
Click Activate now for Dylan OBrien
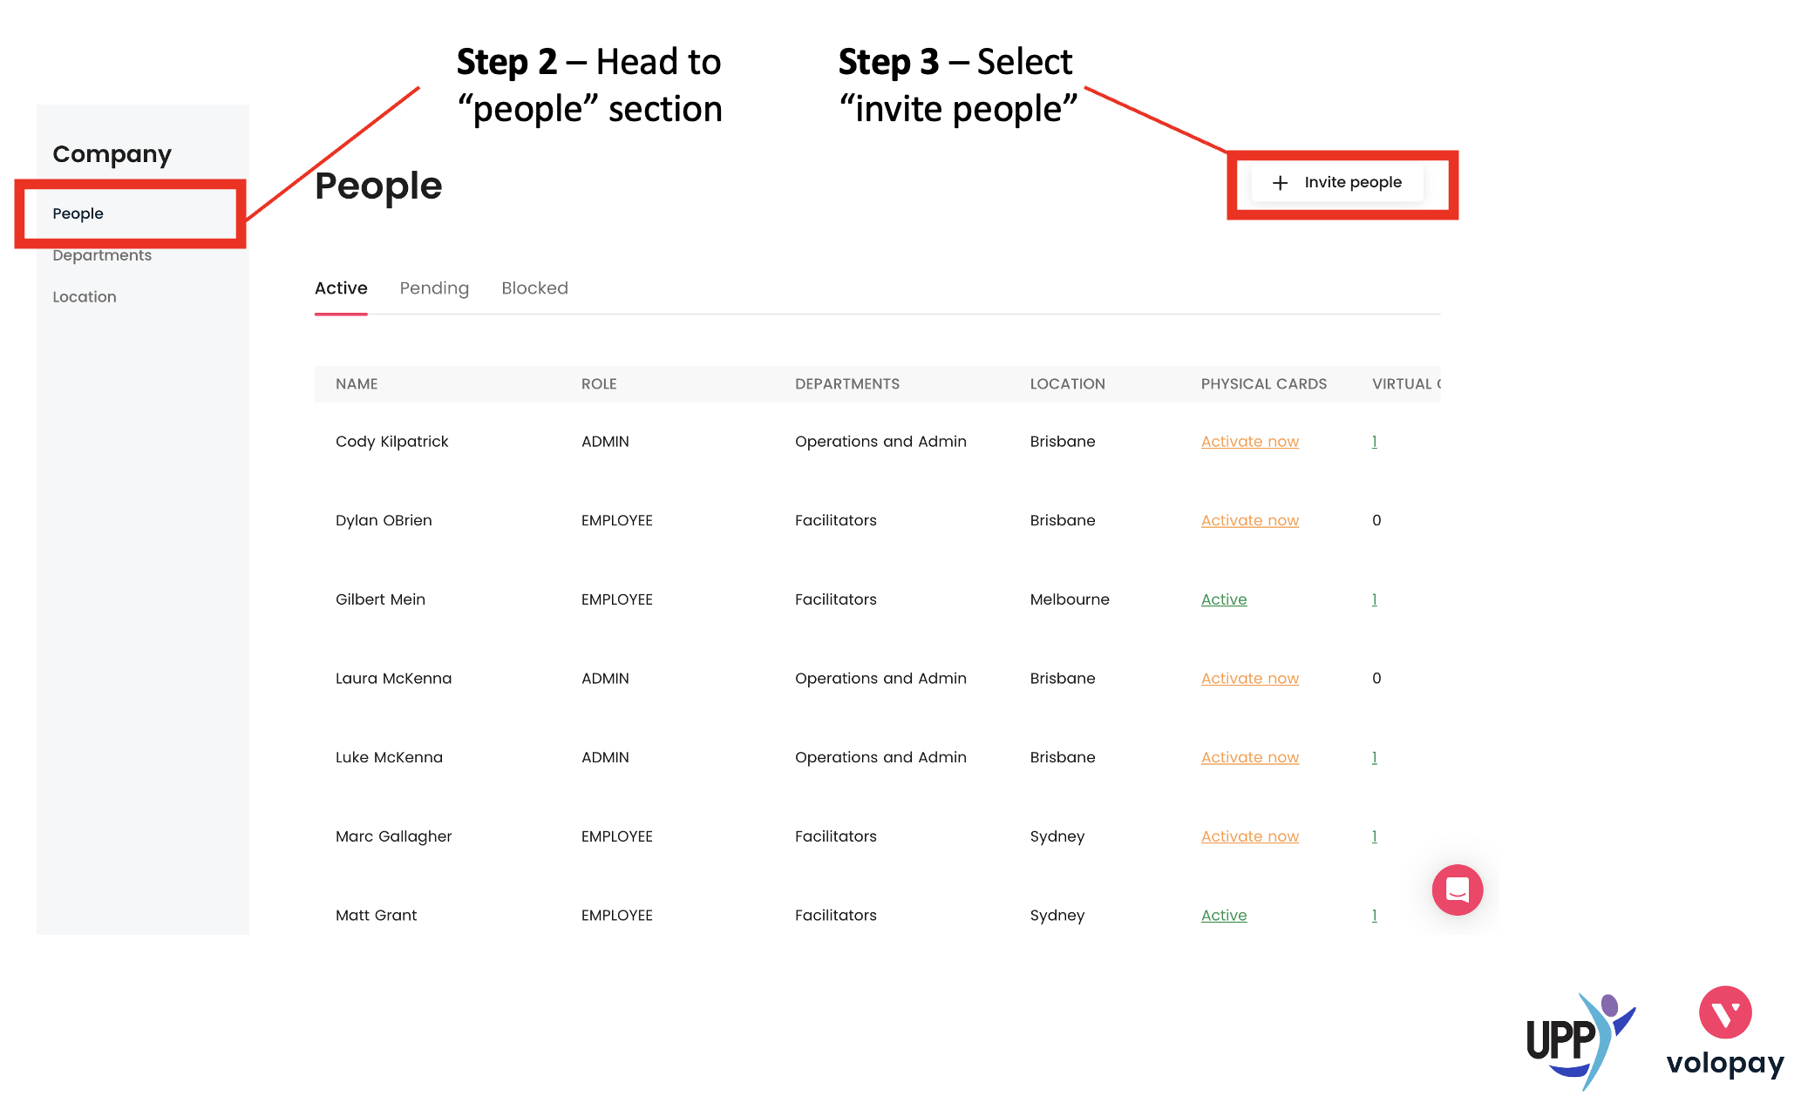[1249, 520]
